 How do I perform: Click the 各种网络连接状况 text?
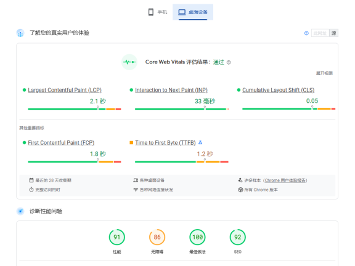pyautogui.click(x=156, y=190)
